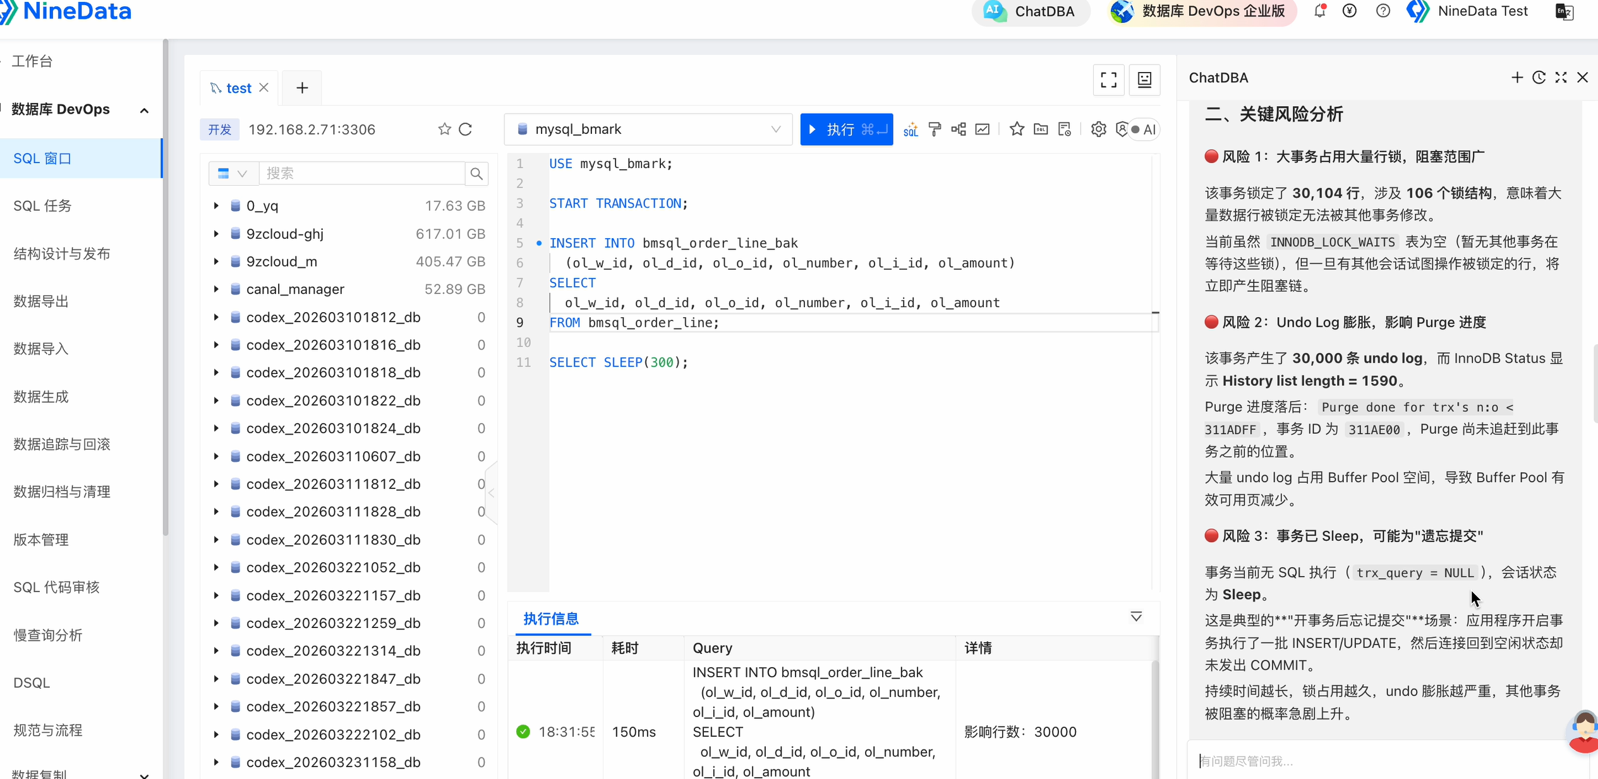Save SQL with the star icon in editor toolbar
The width and height of the screenshot is (1598, 779).
(1017, 130)
